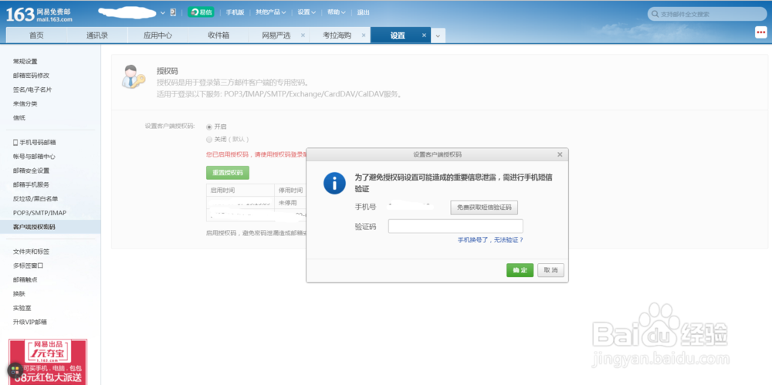
Task: Click 免费获取短信验证码 button
Action: coord(484,208)
